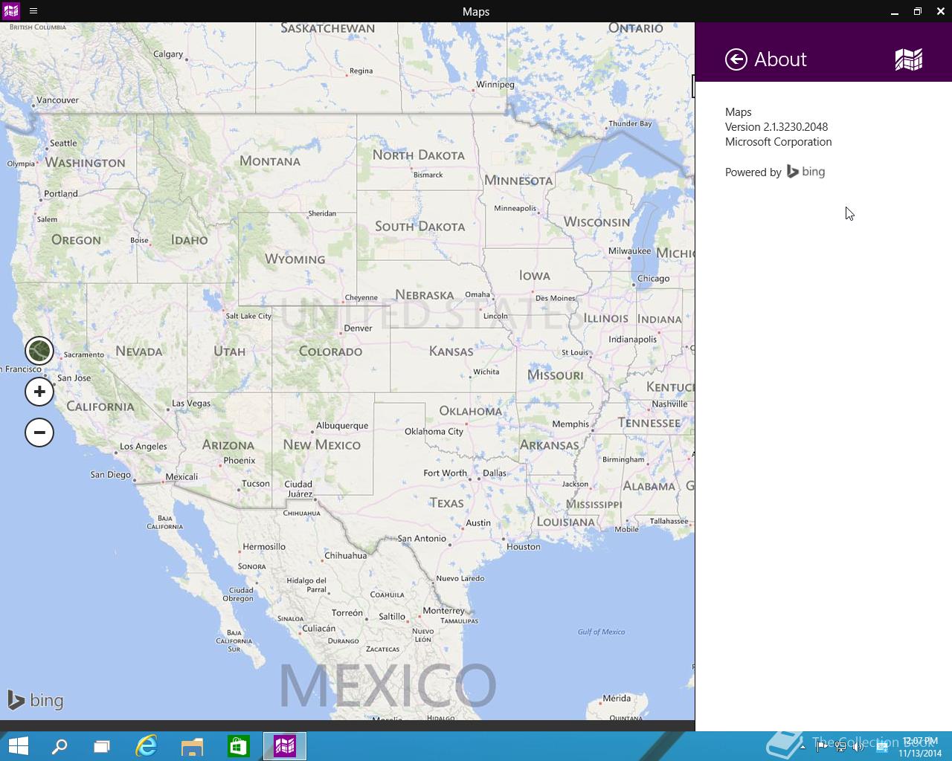The image size is (952, 761).
Task: Click the taskbar clock and date
Action: point(920,747)
